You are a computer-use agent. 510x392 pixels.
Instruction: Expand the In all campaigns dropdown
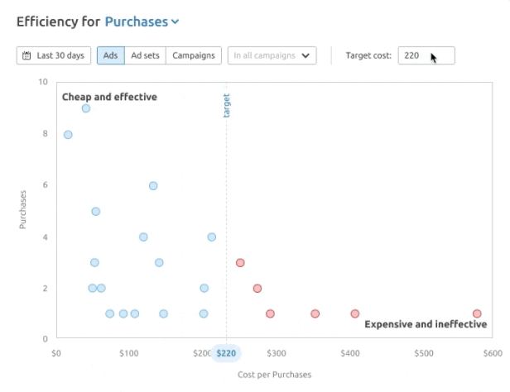coord(272,56)
